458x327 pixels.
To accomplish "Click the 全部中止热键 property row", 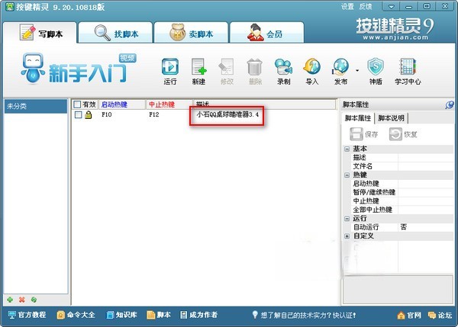I will [402, 210].
